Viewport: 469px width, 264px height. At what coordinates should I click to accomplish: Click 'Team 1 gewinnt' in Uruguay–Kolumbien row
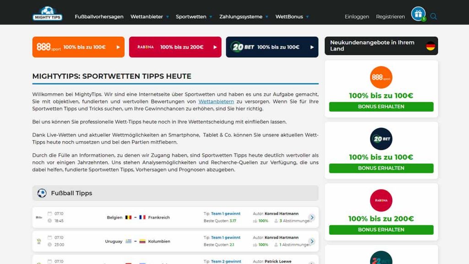coord(225,238)
